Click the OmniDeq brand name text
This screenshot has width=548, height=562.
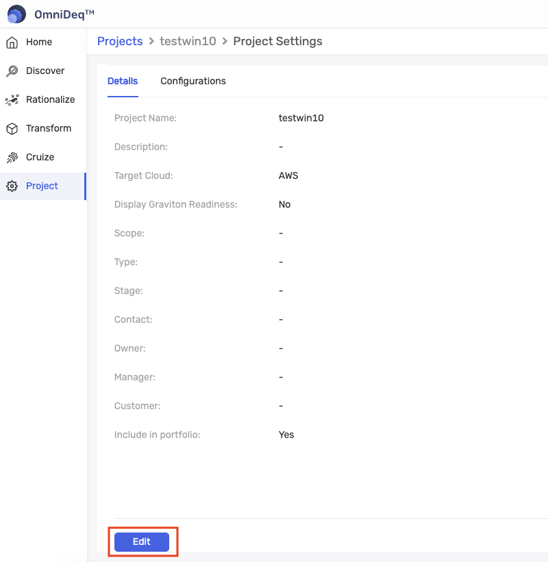coord(64,14)
